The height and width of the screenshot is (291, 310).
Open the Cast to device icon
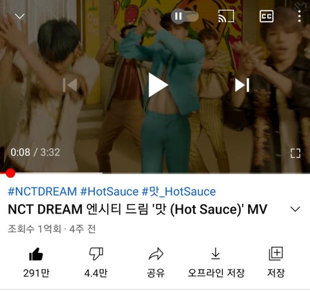[x=226, y=16]
